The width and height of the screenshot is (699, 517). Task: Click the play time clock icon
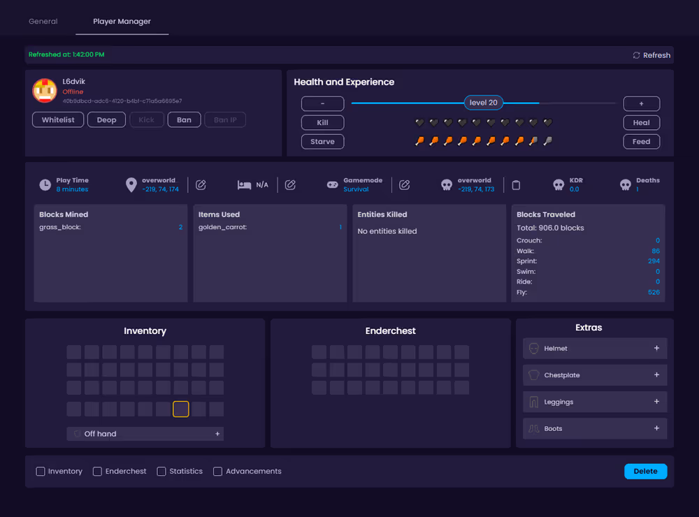click(x=45, y=185)
